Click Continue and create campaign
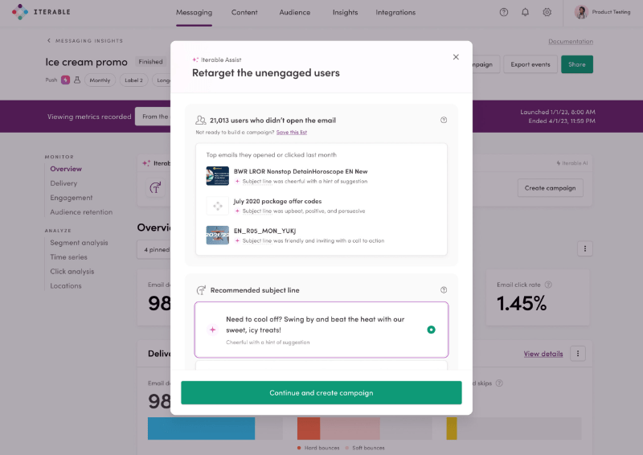This screenshot has height=455, width=643. [321, 392]
